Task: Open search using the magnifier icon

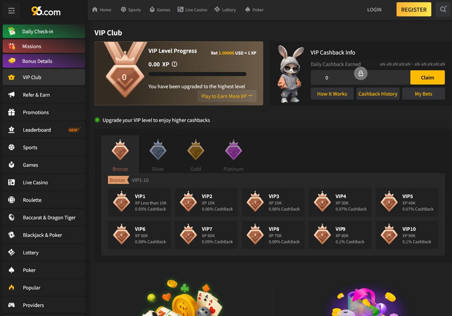Action: tap(443, 9)
